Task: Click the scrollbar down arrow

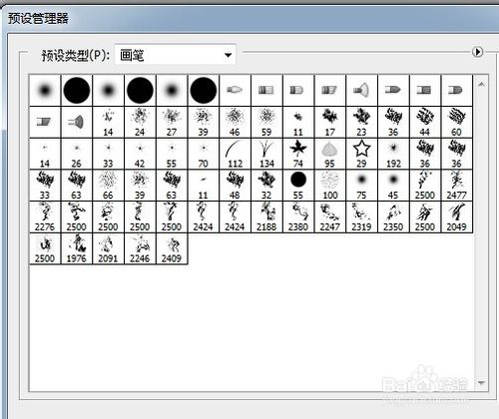Action: [x=481, y=383]
